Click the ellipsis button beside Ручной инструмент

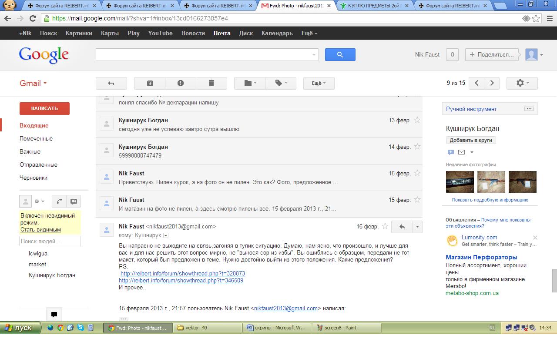(529, 109)
